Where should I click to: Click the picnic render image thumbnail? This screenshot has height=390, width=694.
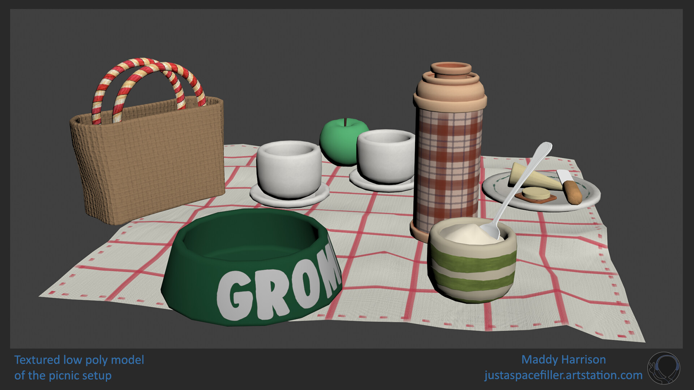click(x=346, y=179)
